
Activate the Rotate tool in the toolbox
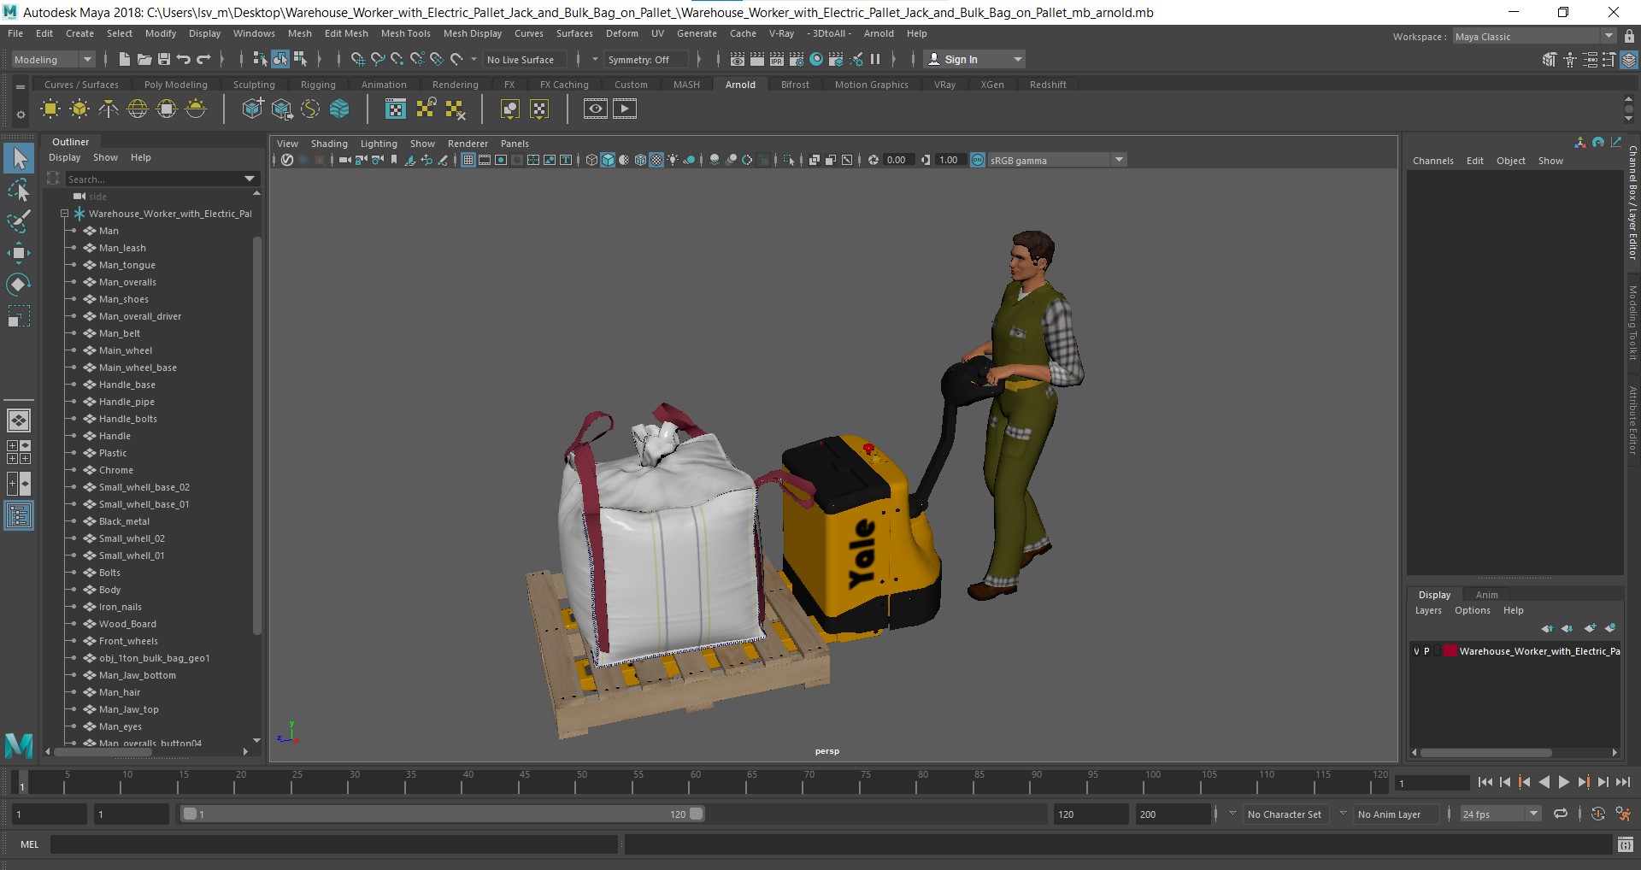(x=19, y=284)
